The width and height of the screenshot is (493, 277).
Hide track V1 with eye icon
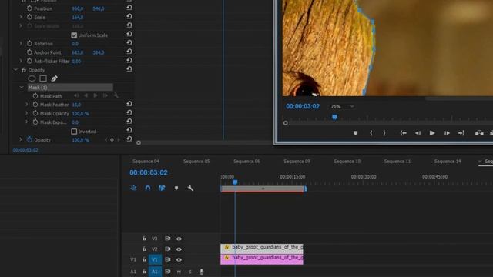179,259
